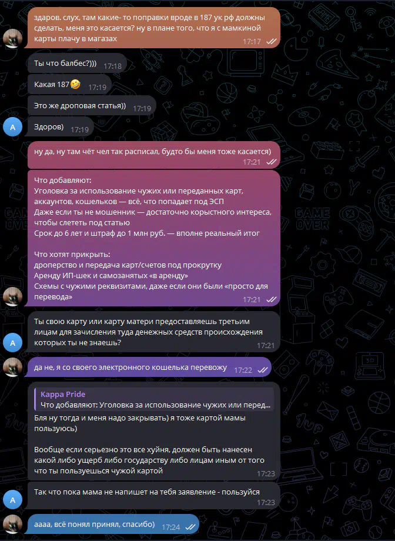
Task: Click the 17:22 timestamp on the wallet message
Action: [243, 370]
